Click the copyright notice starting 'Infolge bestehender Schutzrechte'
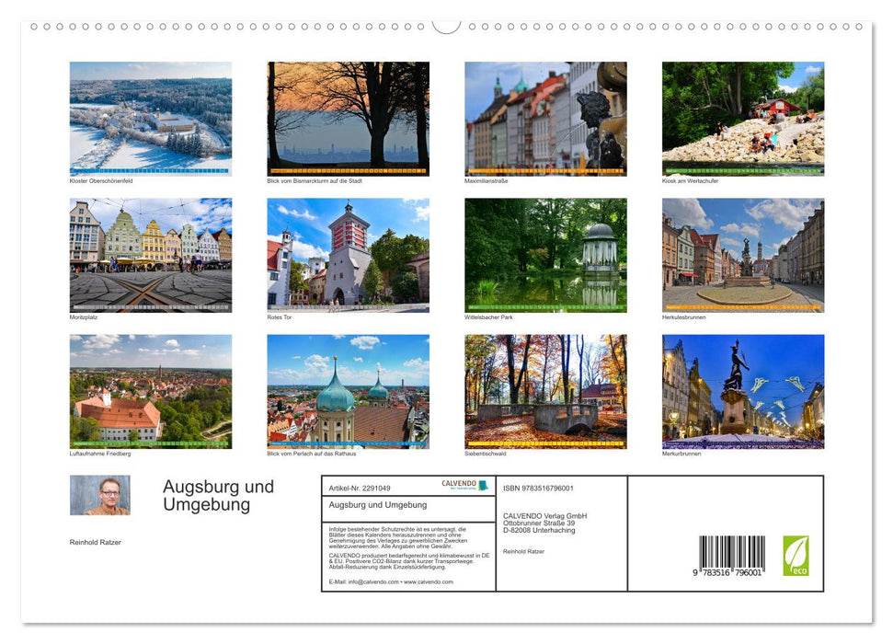This screenshot has height=644, width=893. tap(398, 538)
